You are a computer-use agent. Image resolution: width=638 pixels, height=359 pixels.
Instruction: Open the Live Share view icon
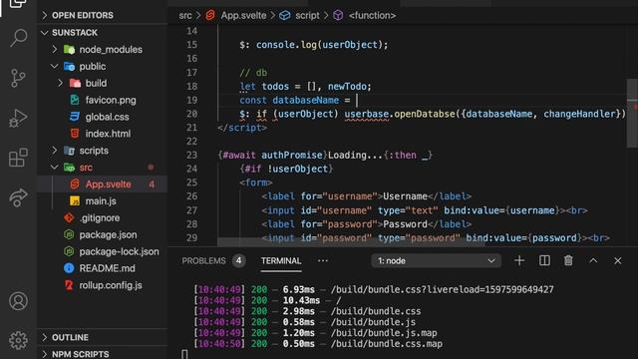coord(18,197)
